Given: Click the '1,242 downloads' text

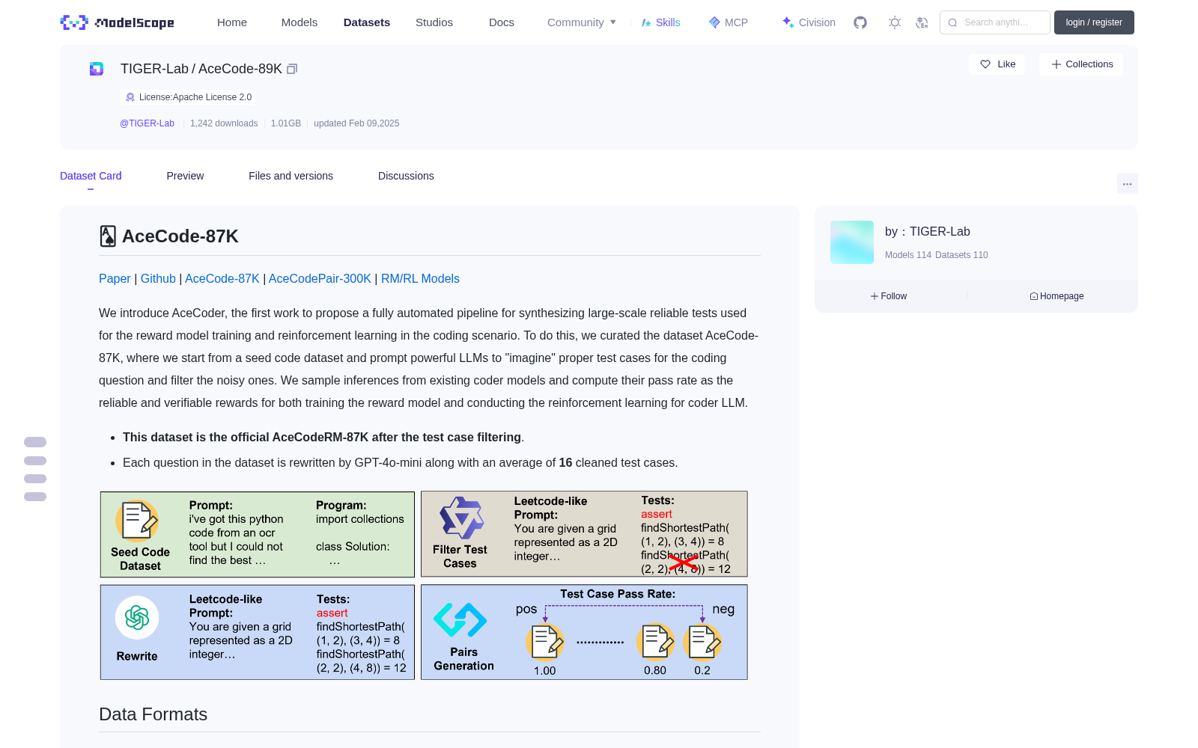Looking at the screenshot, I should click(x=224, y=123).
